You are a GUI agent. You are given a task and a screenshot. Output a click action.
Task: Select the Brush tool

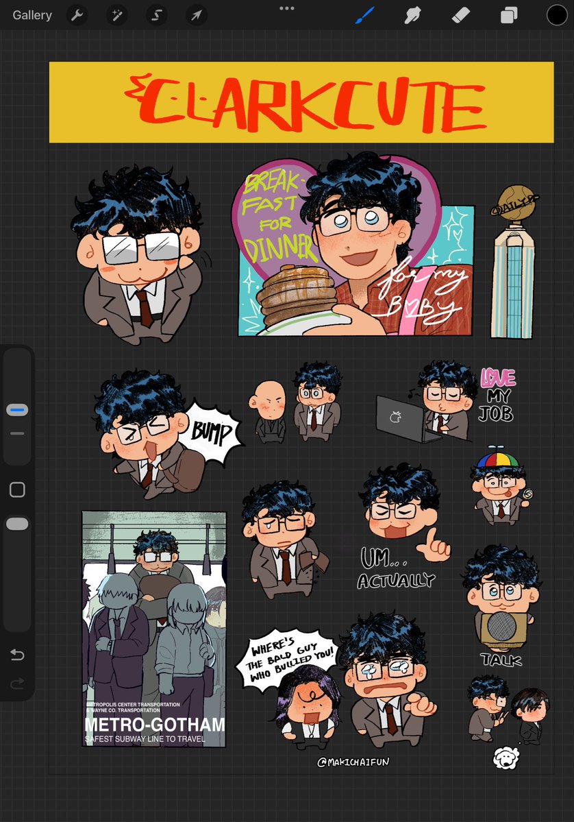tap(364, 15)
